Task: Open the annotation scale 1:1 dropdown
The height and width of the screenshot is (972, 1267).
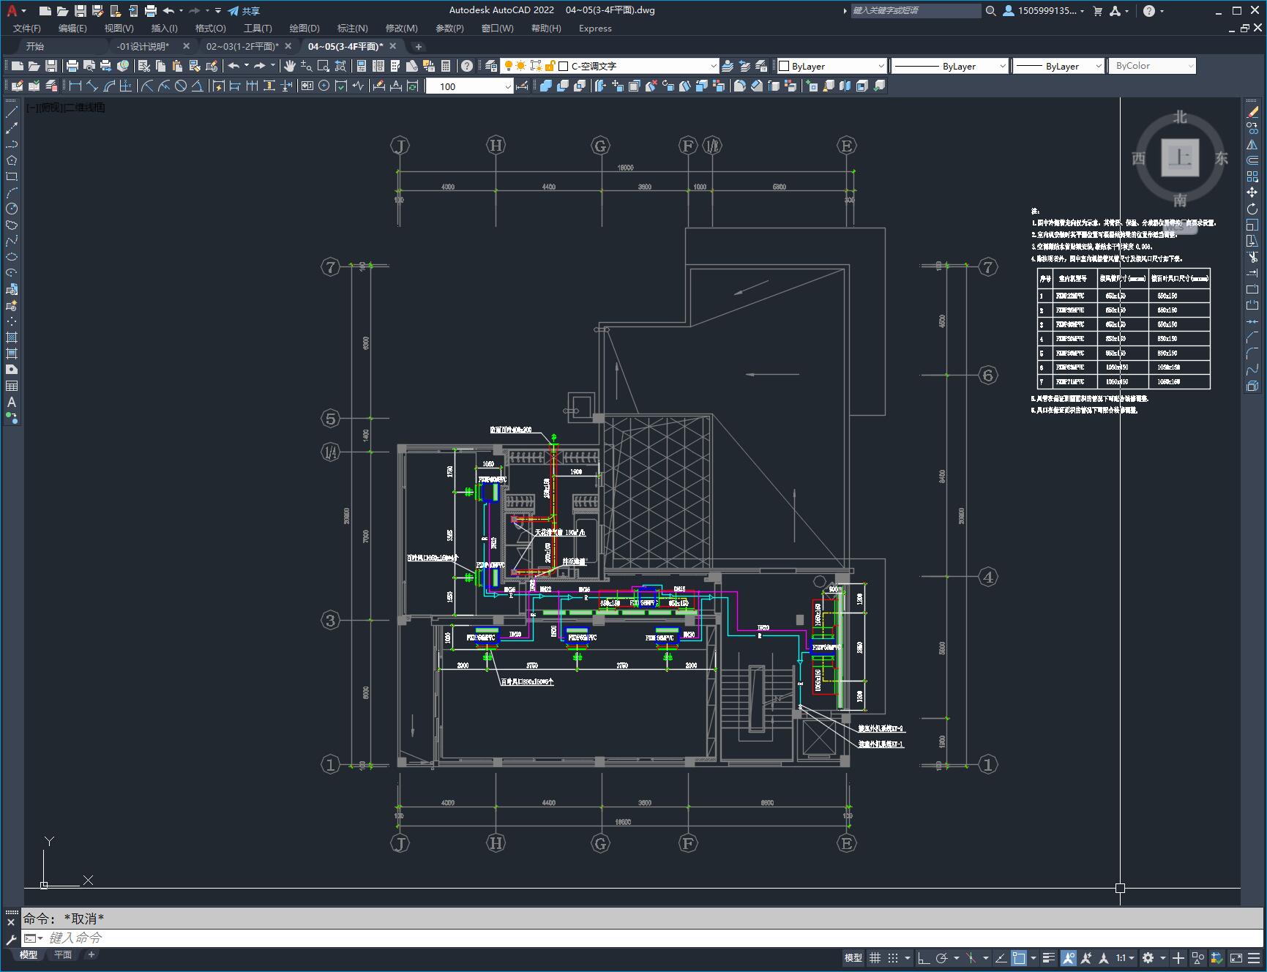Action: coord(1126,958)
